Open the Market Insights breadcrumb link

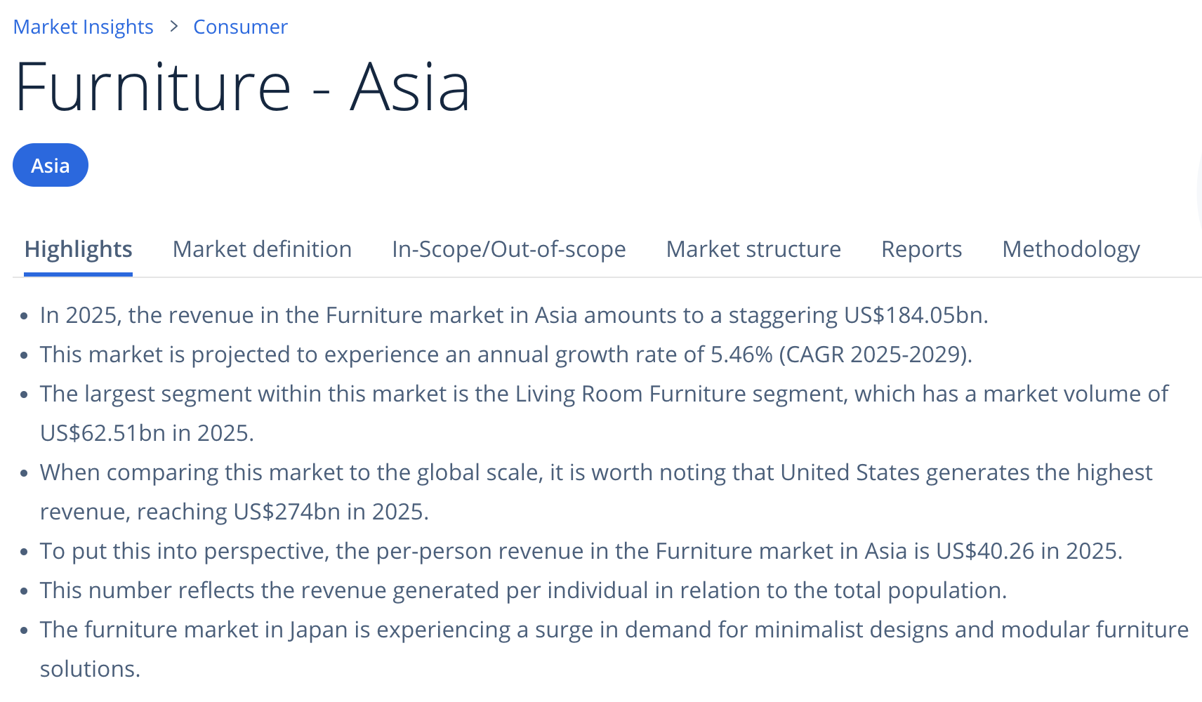[83, 27]
